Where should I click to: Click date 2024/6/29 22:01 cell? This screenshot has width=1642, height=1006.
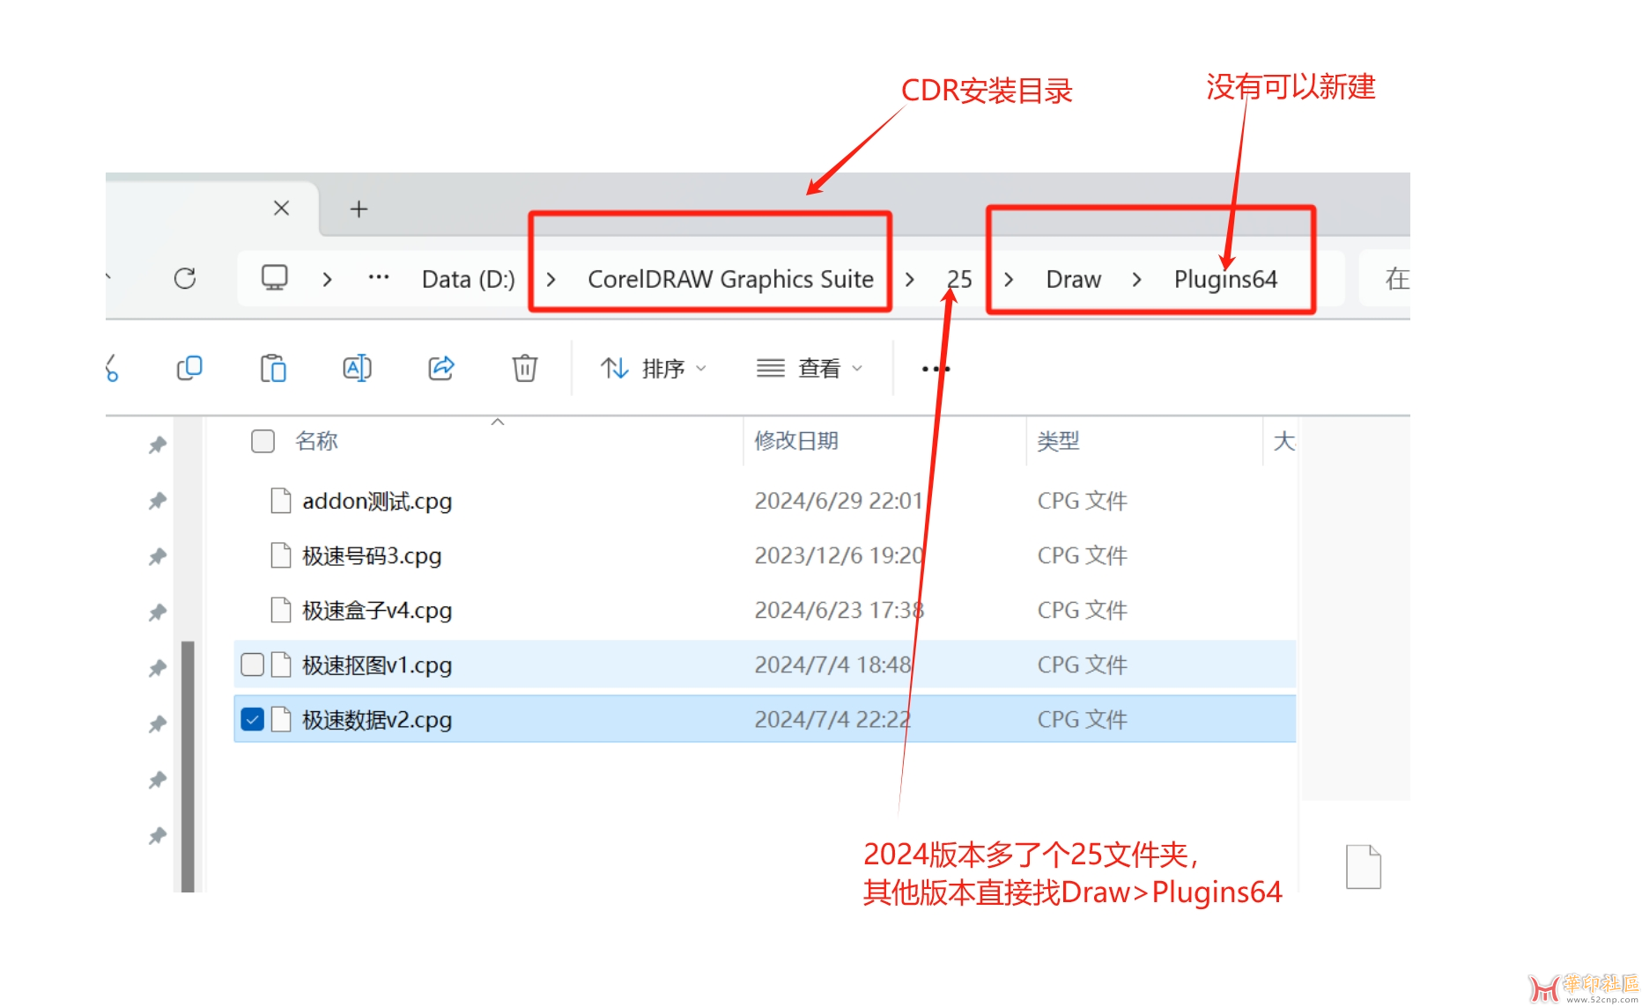tap(838, 501)
